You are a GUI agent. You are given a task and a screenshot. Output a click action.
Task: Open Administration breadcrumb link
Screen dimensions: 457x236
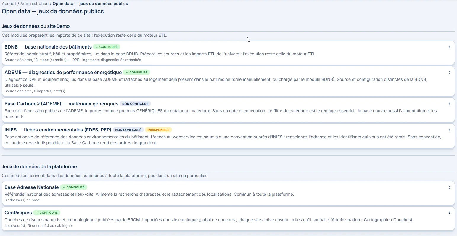click(x=34, y=4)
